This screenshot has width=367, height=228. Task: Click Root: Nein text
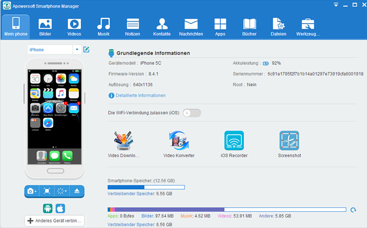pos(245,85)
